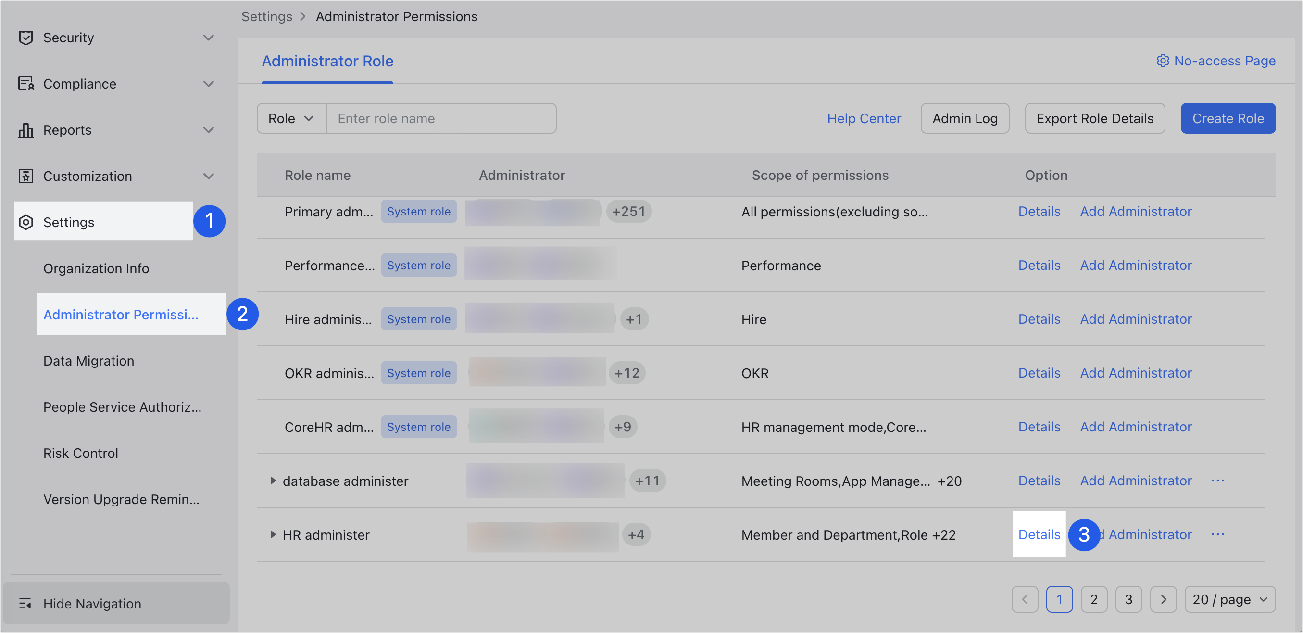1303x633 pixels.
Task: Change the 20 / page size dropdown
Action: pyautogui.click(x=1229, y=599)
